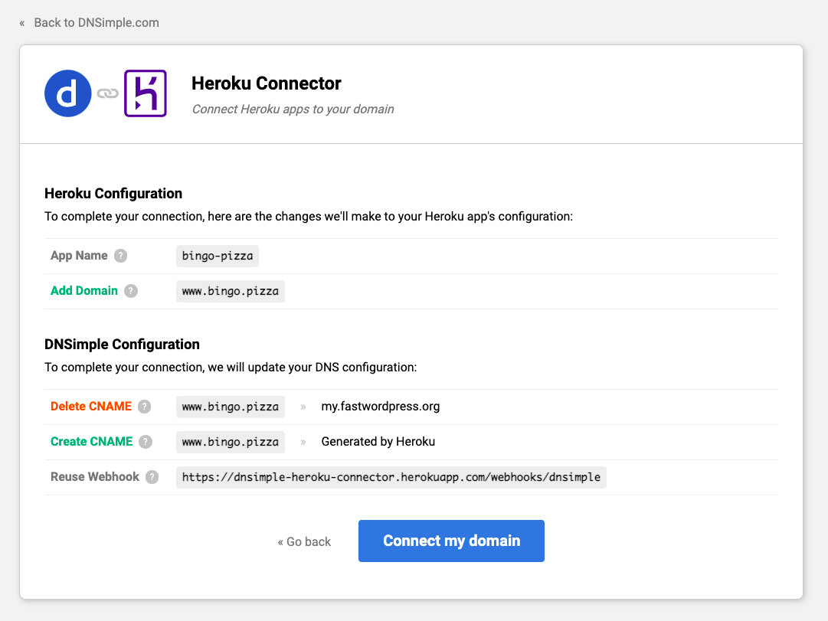This screenshot has height=621, width=828.
Task: Select the bingo-pizza app name value
Action: point(217,256)
